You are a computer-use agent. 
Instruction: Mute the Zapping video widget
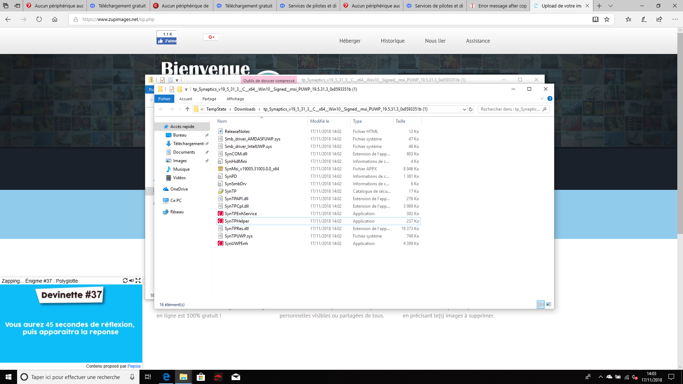click(132, 281)
